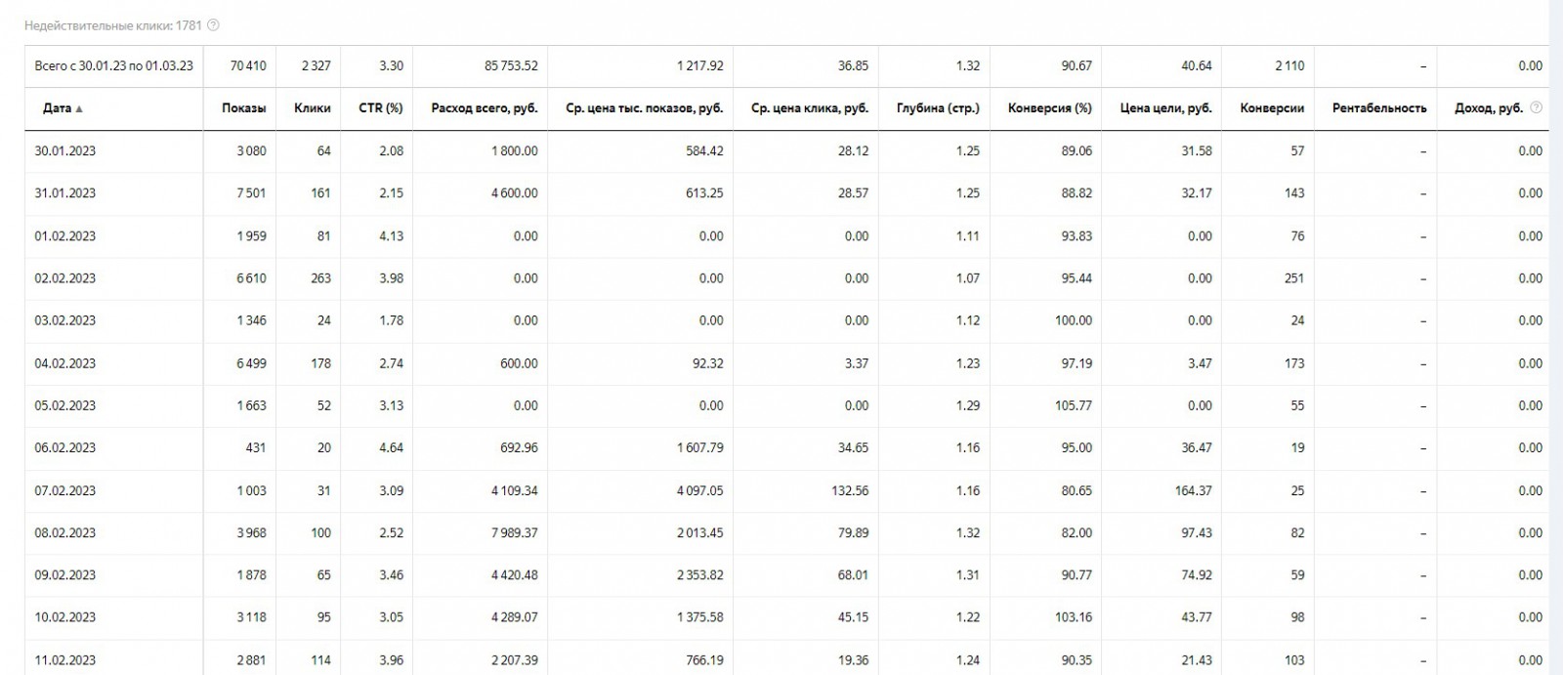Viewport: 1563px width, 675px height.
Task: Click total row label Всего с 30.01.23
Action: 113,66
